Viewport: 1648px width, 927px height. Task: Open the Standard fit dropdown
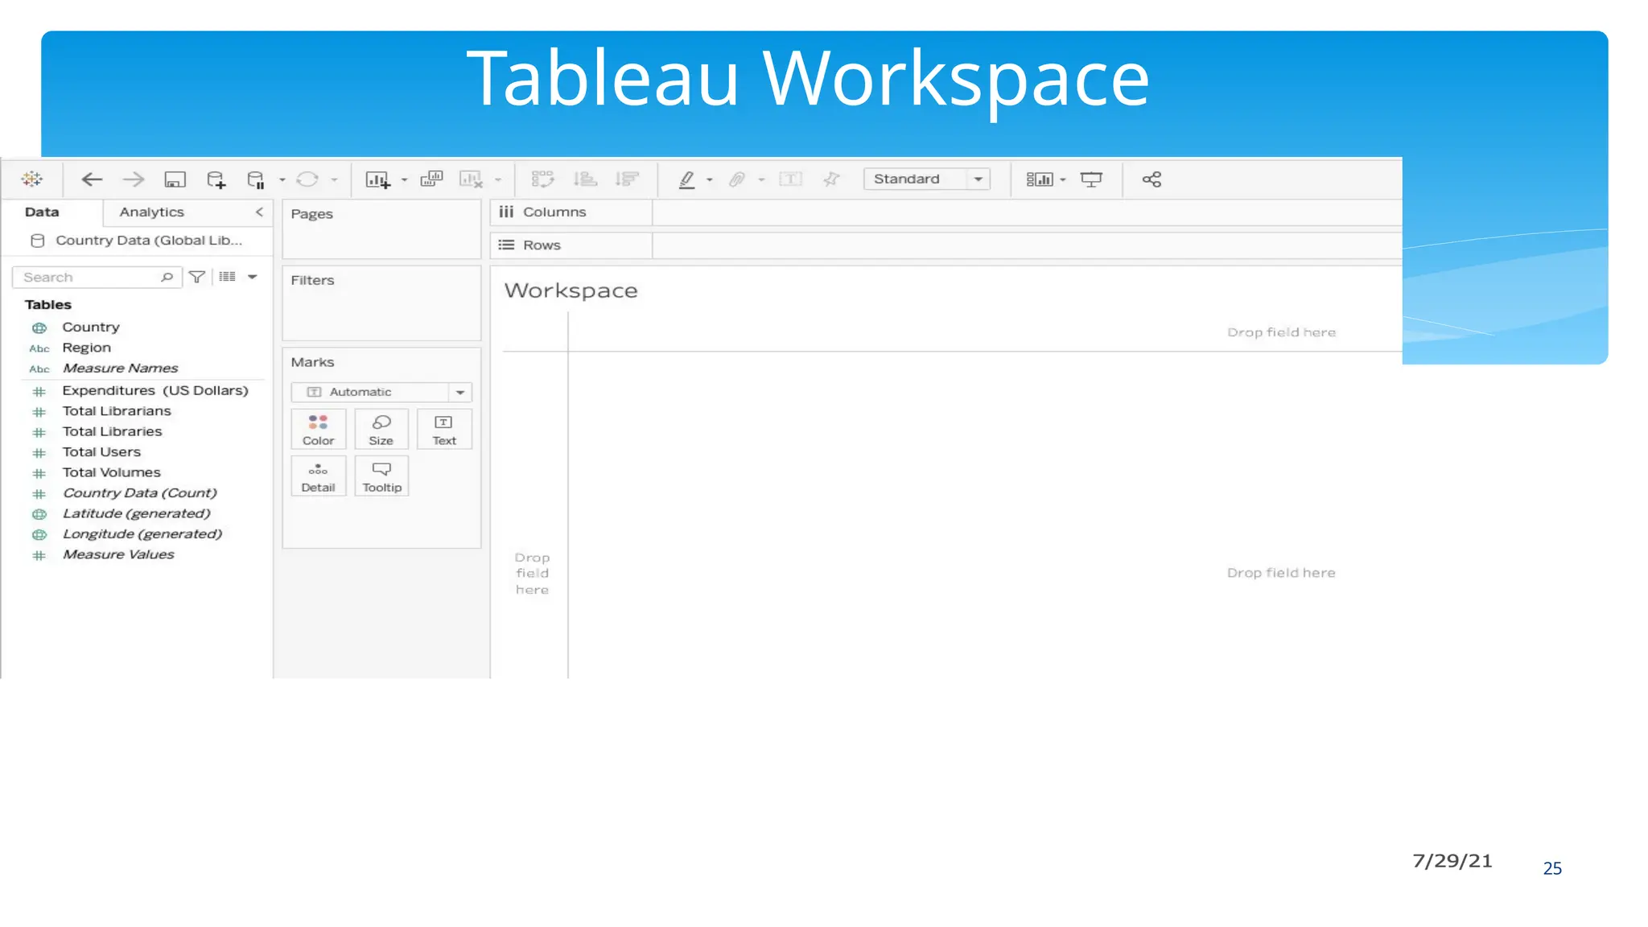coord(926,179)
